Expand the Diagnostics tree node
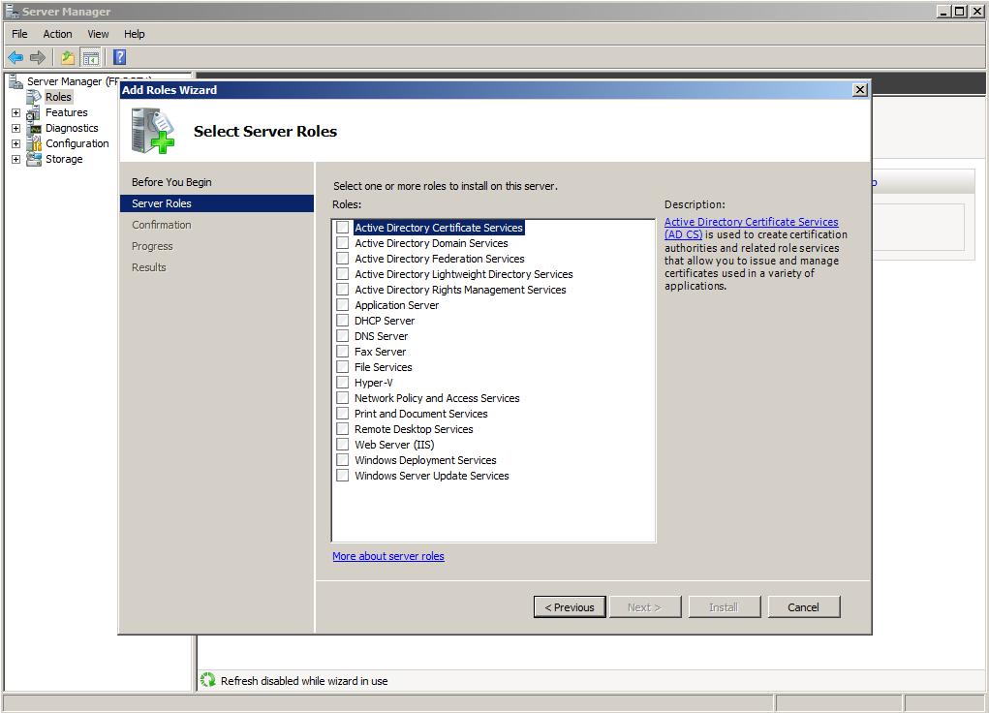Screen dimensions: 989x713 15,128
